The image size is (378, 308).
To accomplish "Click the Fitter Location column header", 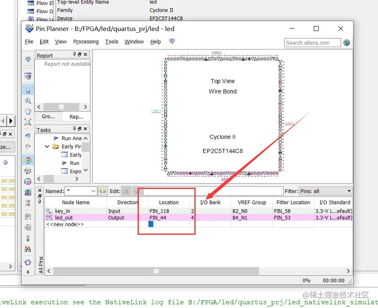I will coord(293,203).
